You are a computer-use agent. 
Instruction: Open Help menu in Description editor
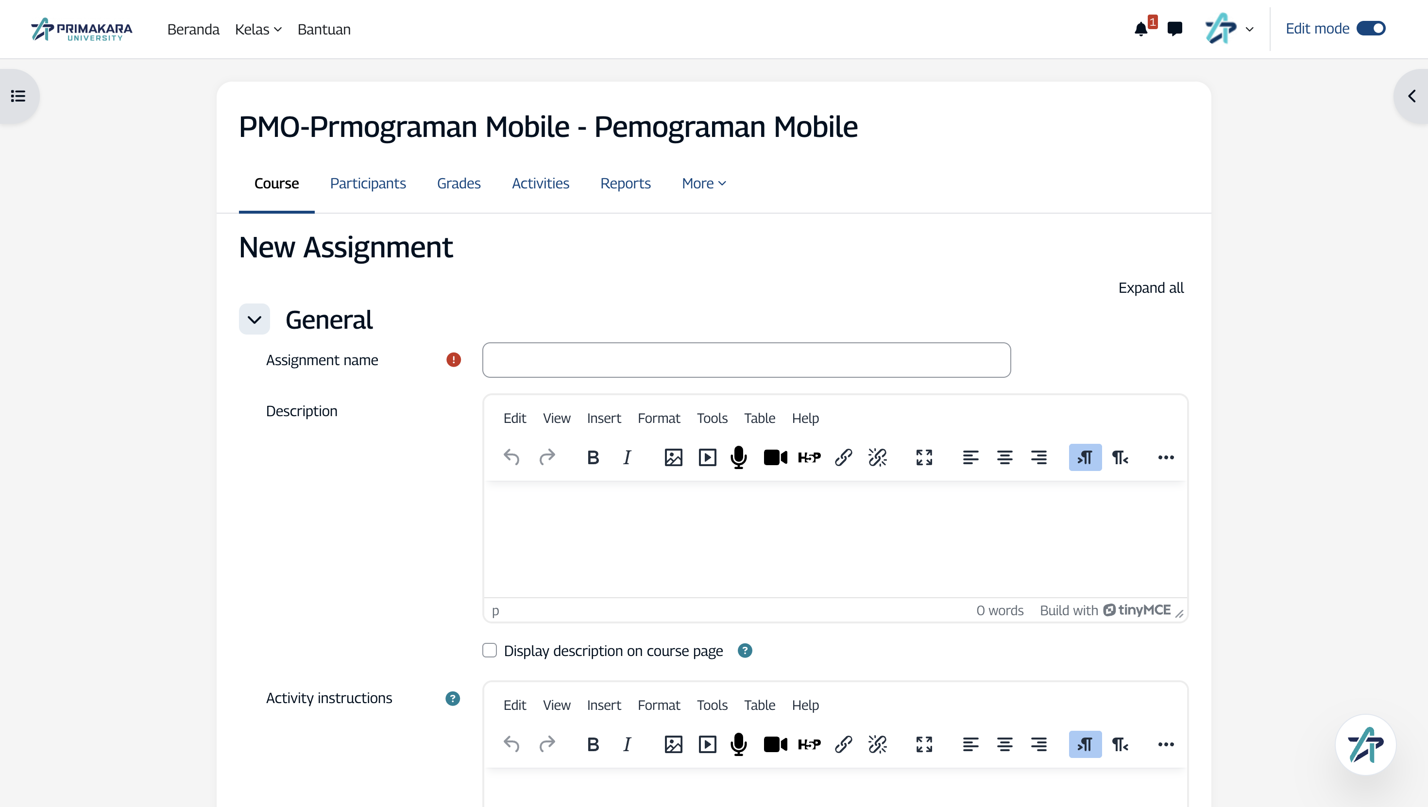(805, 419)
